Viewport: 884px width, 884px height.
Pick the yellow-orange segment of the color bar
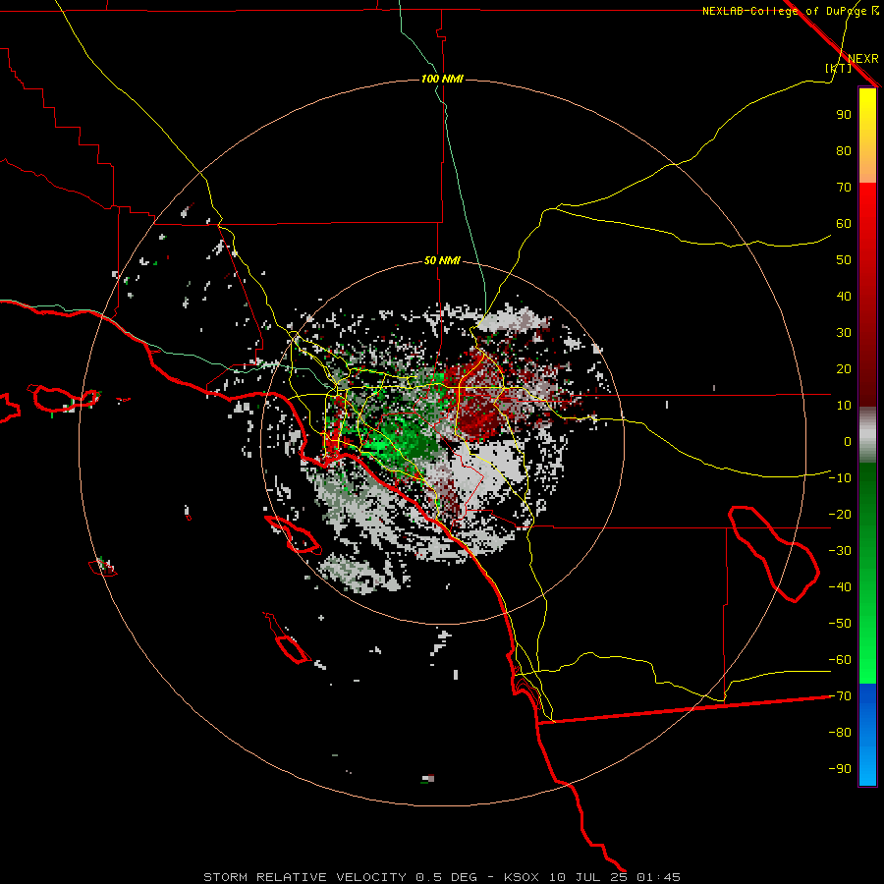pos(867,136)
